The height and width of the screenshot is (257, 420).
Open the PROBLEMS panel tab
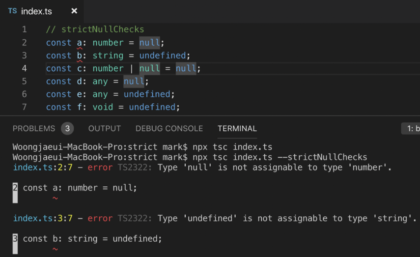tap(34, 129)
